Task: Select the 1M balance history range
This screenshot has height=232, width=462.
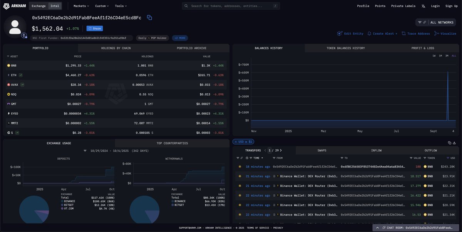Action: (440, 56)
